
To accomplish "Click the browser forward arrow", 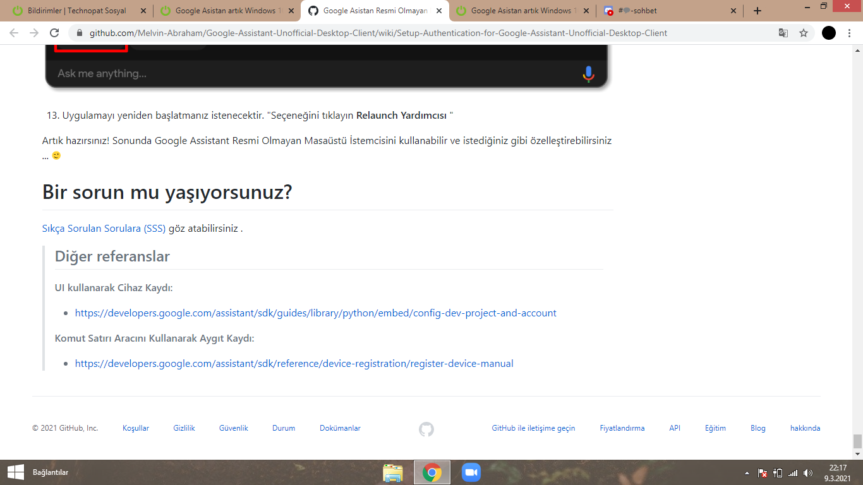I will click(x=34, y=33).
